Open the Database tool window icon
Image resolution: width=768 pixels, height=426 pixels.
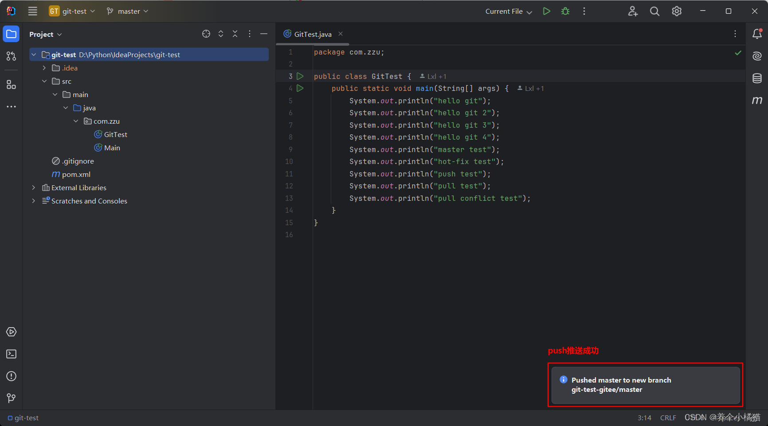757,78
